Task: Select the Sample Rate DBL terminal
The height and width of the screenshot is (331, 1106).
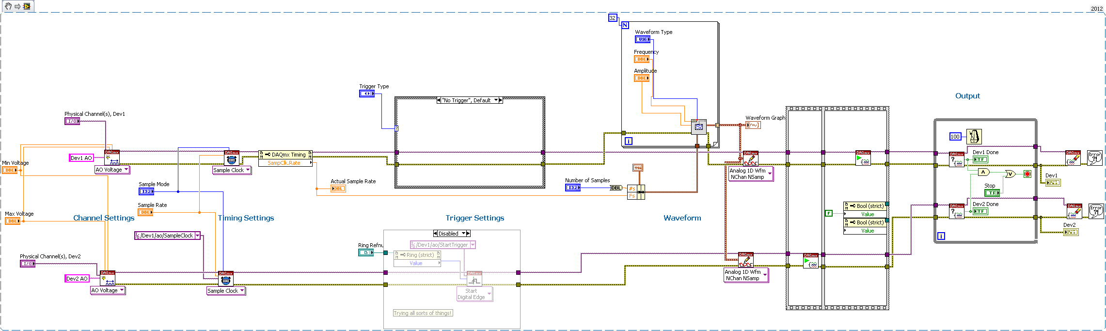Action: pos(145,212)
